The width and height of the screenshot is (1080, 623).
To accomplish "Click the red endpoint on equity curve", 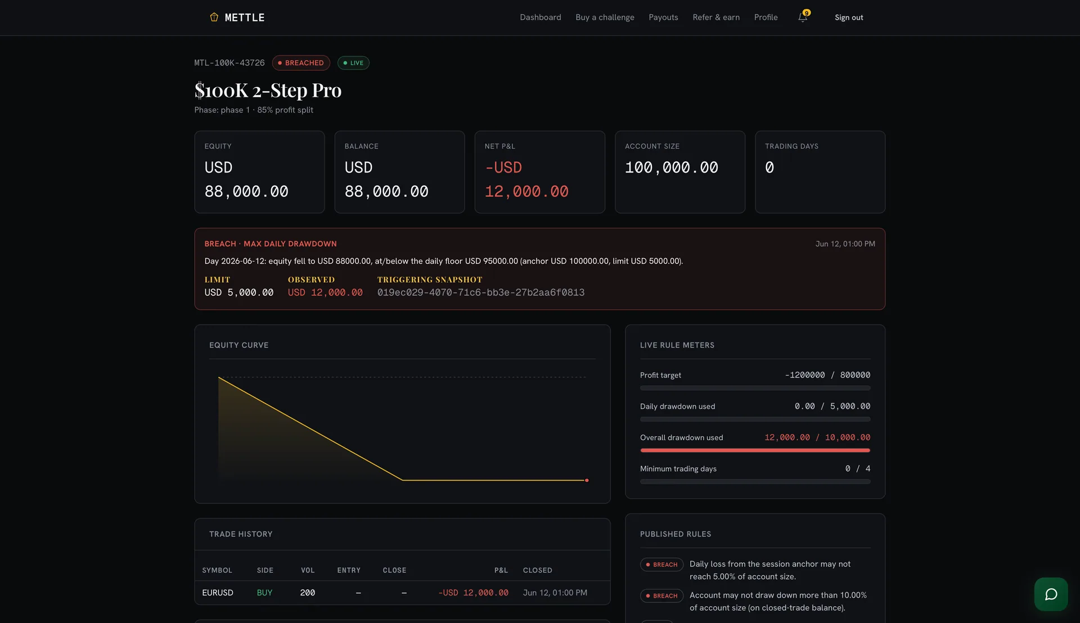I will click(x=587, y=480).
